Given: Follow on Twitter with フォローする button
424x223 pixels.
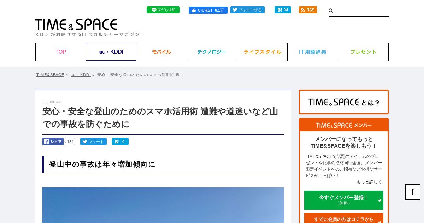Looking at the screenshot, I should [247, 10].
